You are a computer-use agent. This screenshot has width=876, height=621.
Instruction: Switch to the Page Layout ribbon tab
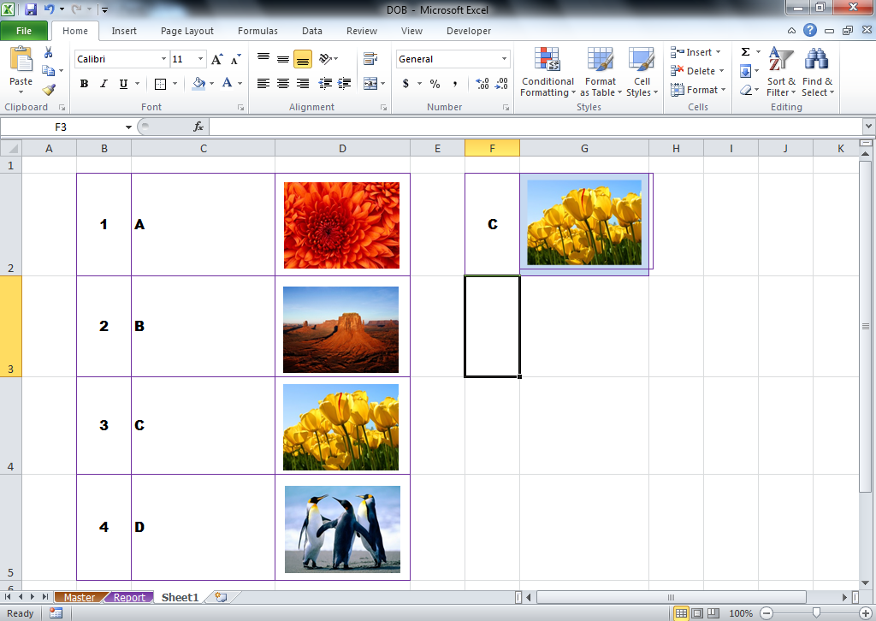click(x=186, y=31)
